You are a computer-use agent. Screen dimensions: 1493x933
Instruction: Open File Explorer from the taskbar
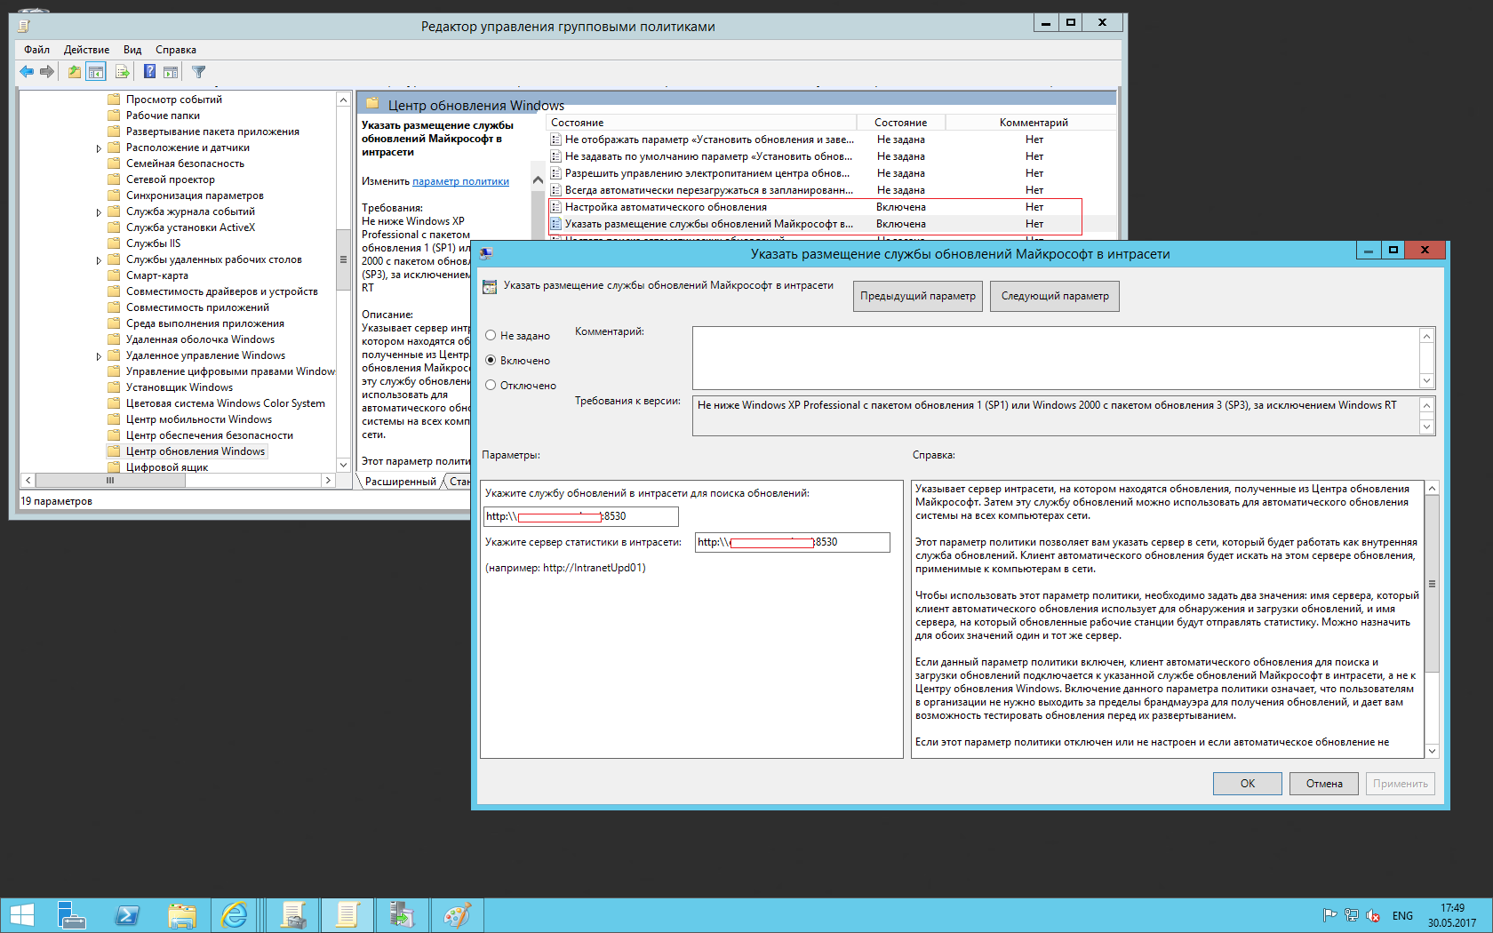tap(182, 915)
